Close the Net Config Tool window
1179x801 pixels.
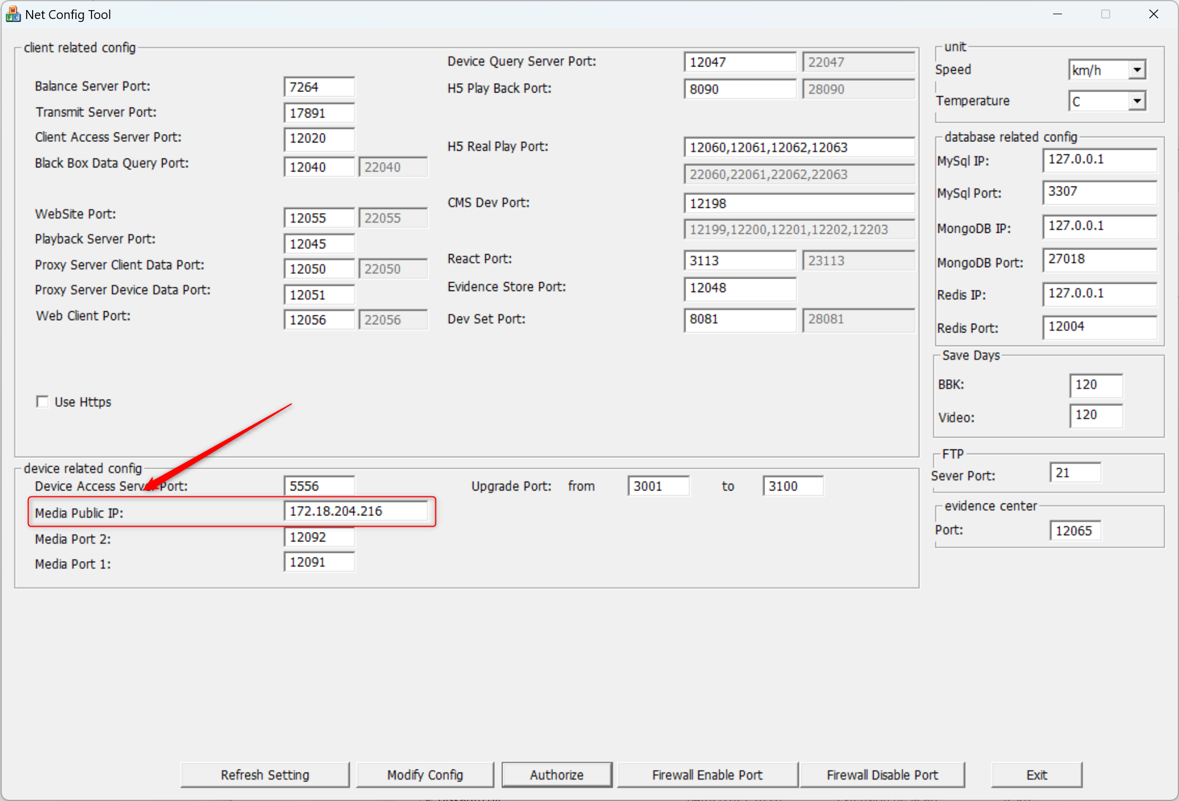tap(1153, 14)
